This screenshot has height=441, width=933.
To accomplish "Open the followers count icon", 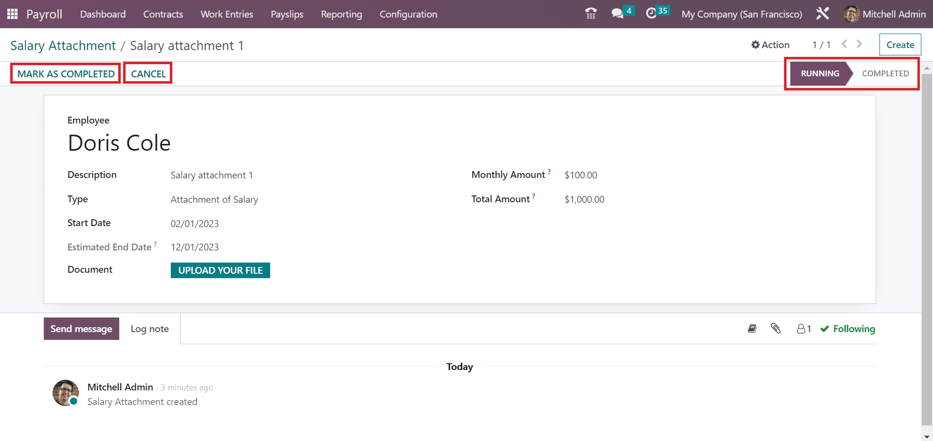I will (804, 329).
